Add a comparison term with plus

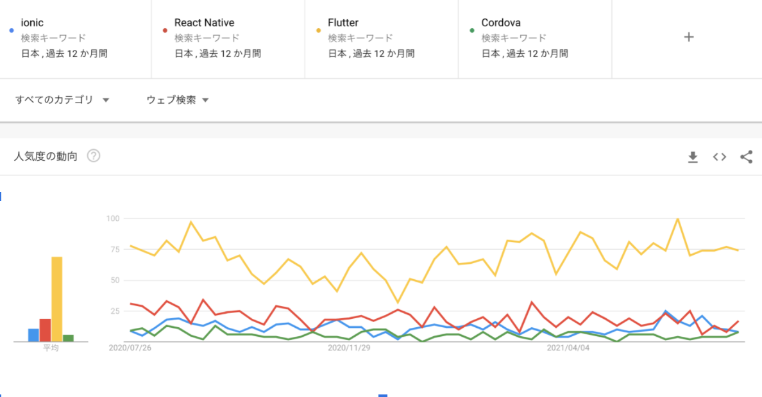[689, 37]
